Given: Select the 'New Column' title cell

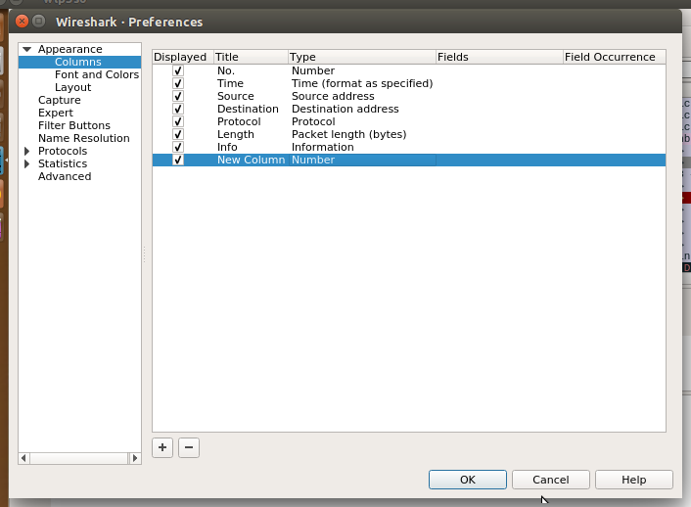Looking at the screenshot, I should click(x=252, y=161).
